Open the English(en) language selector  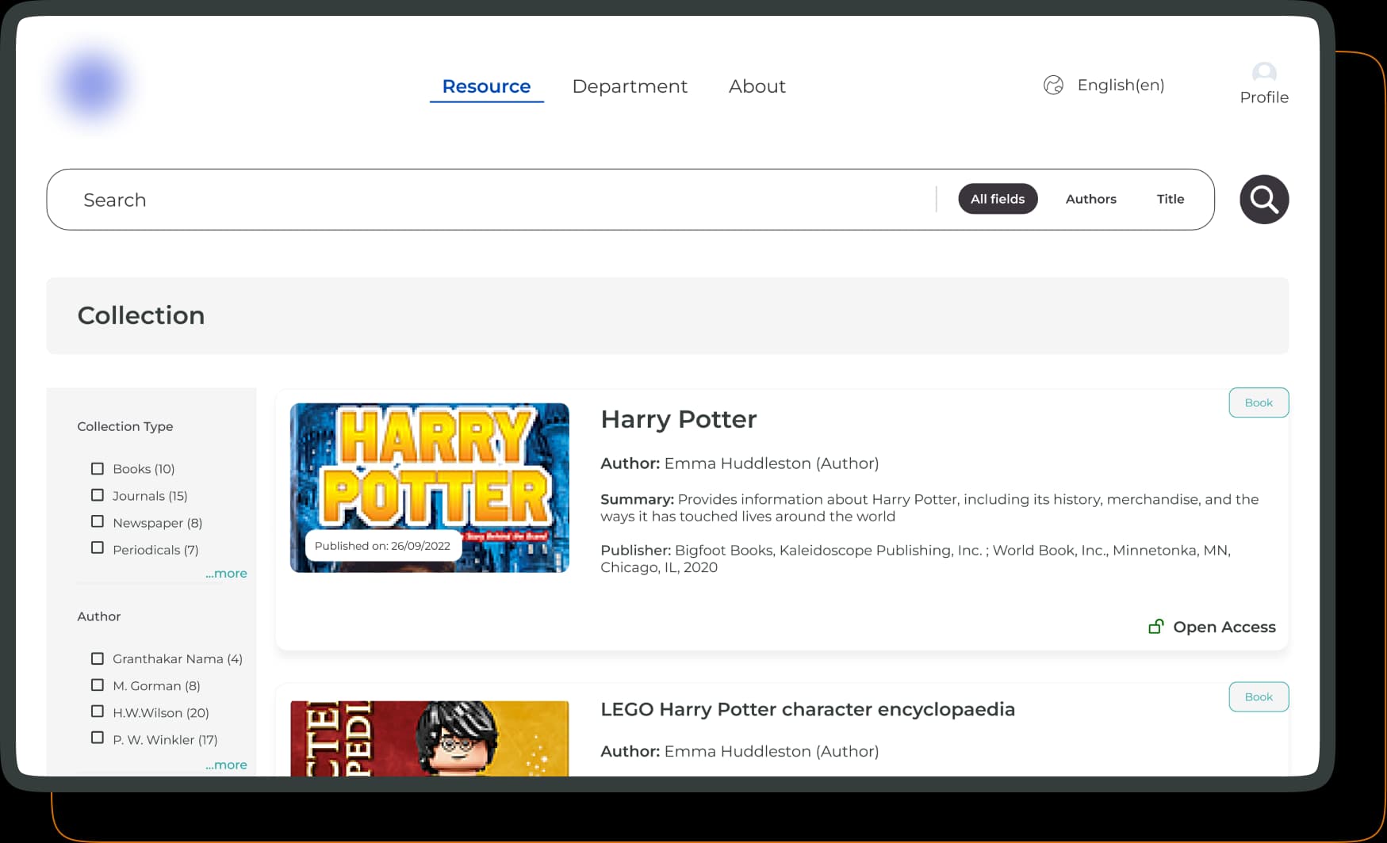point(1121,85)
